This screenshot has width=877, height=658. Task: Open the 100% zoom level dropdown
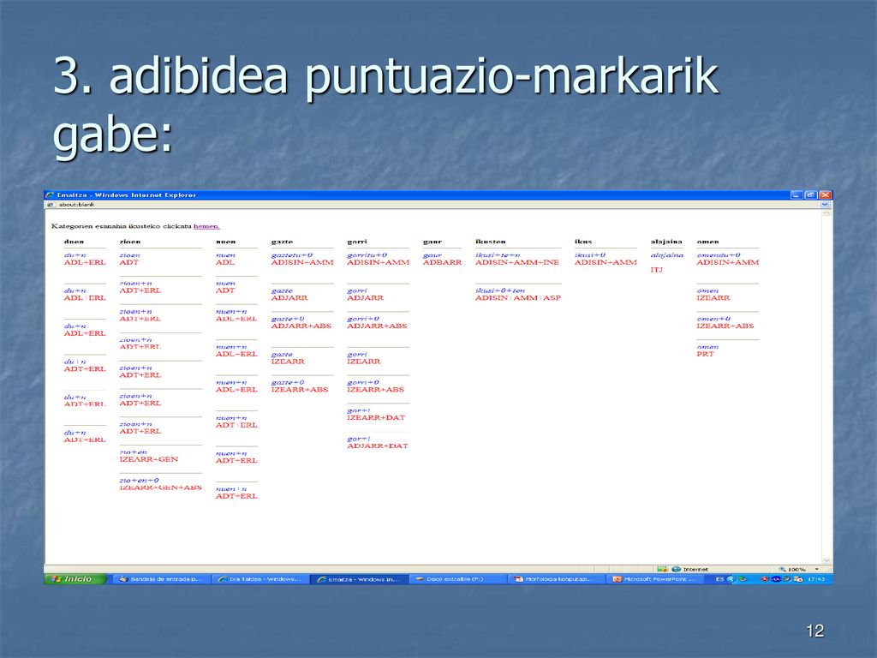[817, 569]
